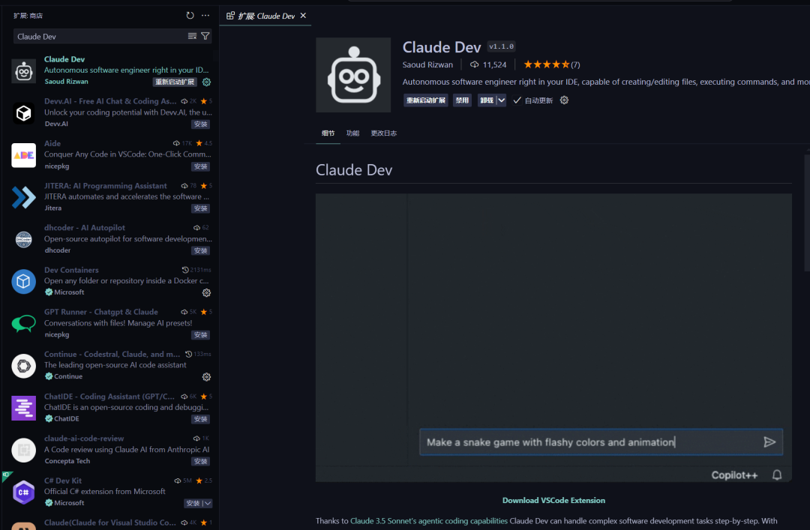Click the ChatIDE purple icon
This screenshot has height=530, width=810.
[x=24, y=408]
